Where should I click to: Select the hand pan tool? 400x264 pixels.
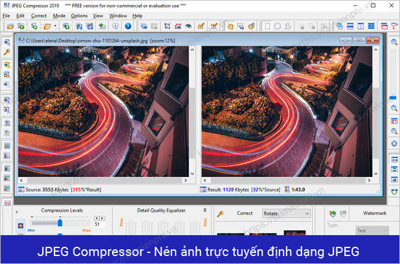click(230, 26)
